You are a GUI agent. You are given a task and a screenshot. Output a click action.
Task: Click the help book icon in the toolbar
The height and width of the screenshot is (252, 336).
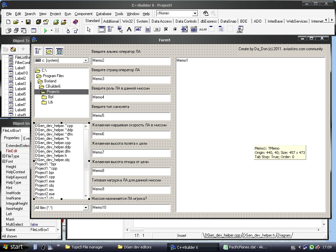point(75,22)
